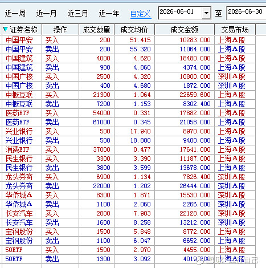Select the 消费ETF row name
This screenshot has width=266, height=268.
[x=17, y=149]
